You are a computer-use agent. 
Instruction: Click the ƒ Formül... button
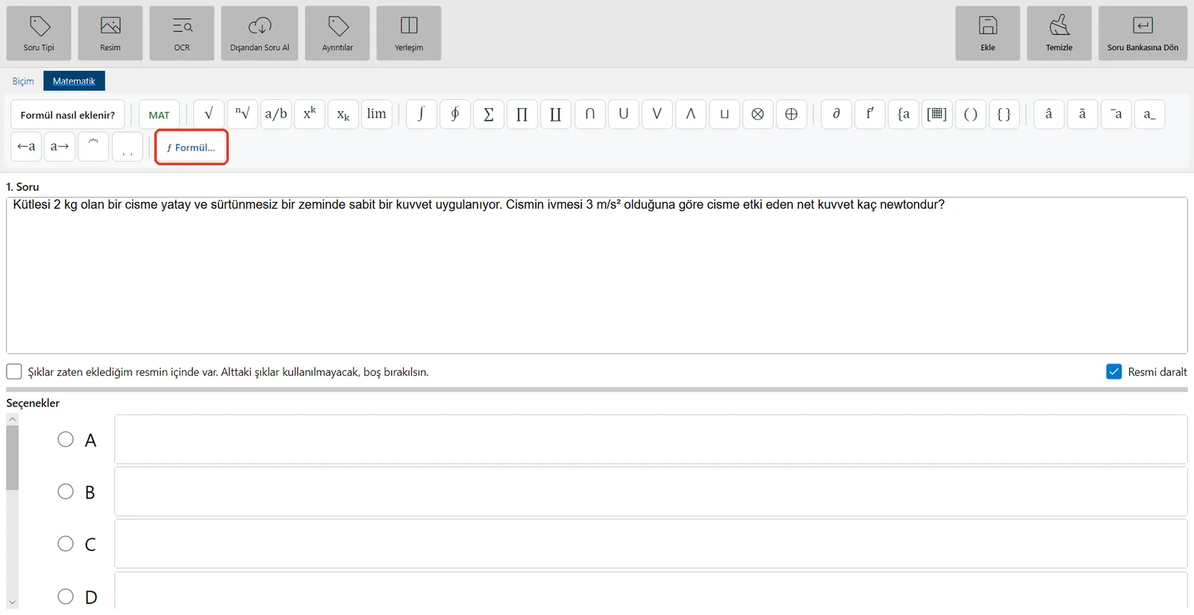coord(191,147)
